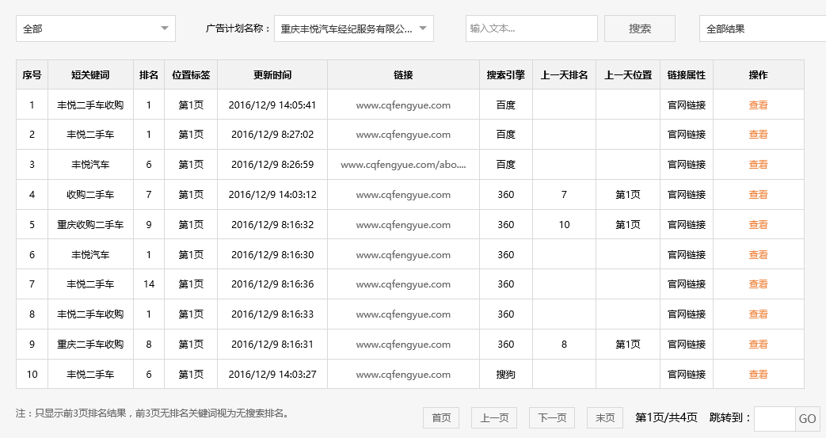The width and height of the screenshot is (826, 438).
Task: Click keyword 重庆收购二手车 in row 5
Action: 90,224
